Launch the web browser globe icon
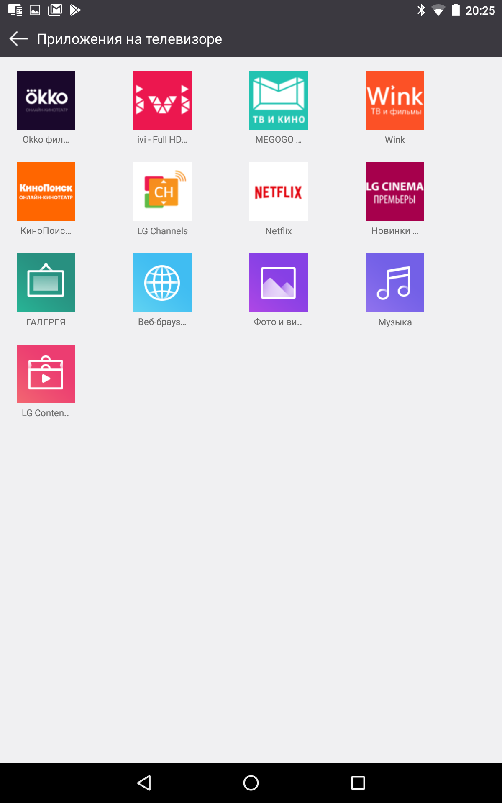Screen dimensions: 502x803 162,283
